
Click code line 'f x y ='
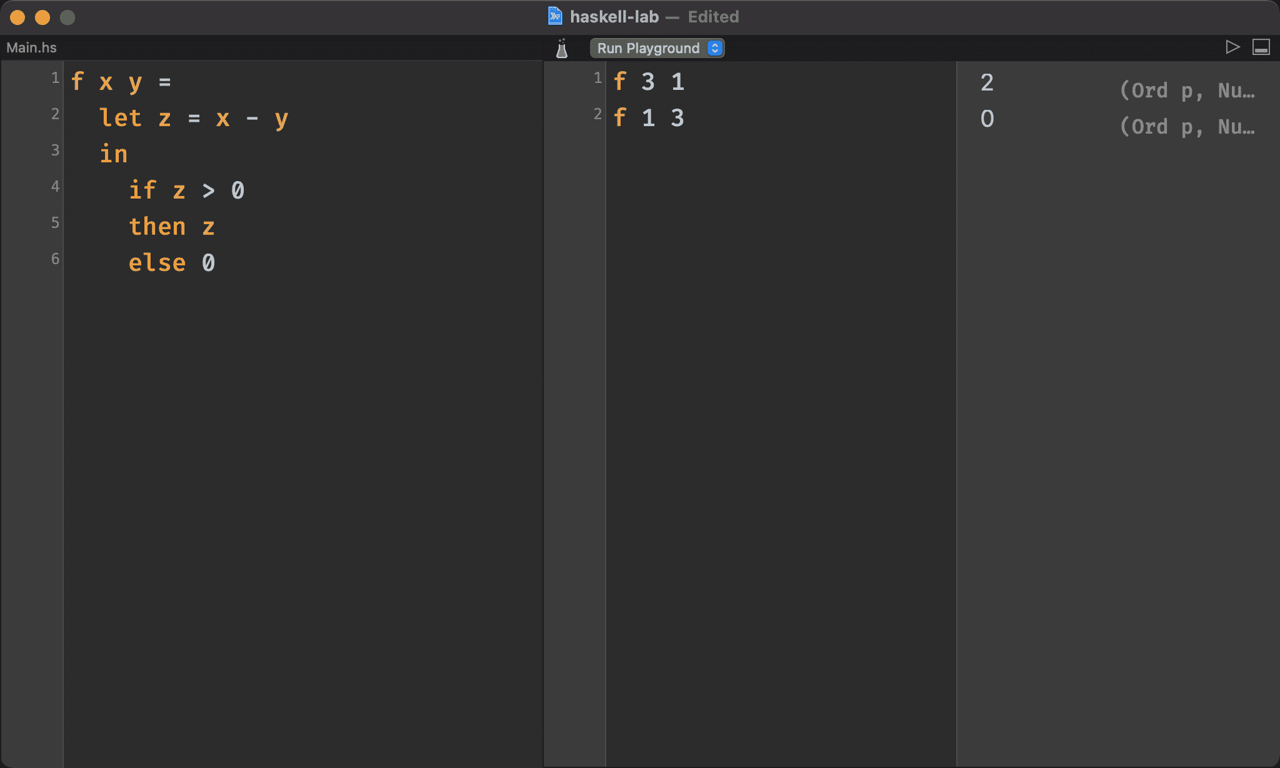[121, 82]
